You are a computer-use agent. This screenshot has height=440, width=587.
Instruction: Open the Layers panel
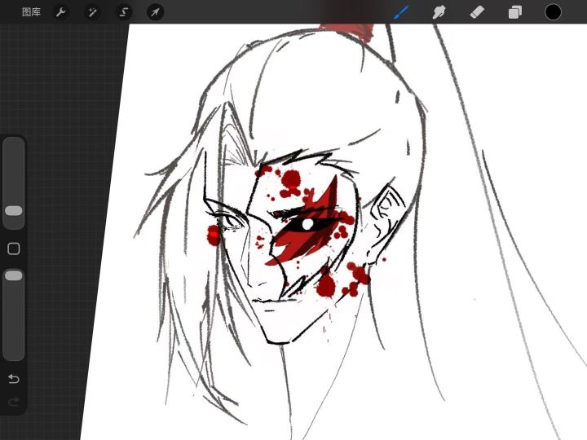[515, 12]
